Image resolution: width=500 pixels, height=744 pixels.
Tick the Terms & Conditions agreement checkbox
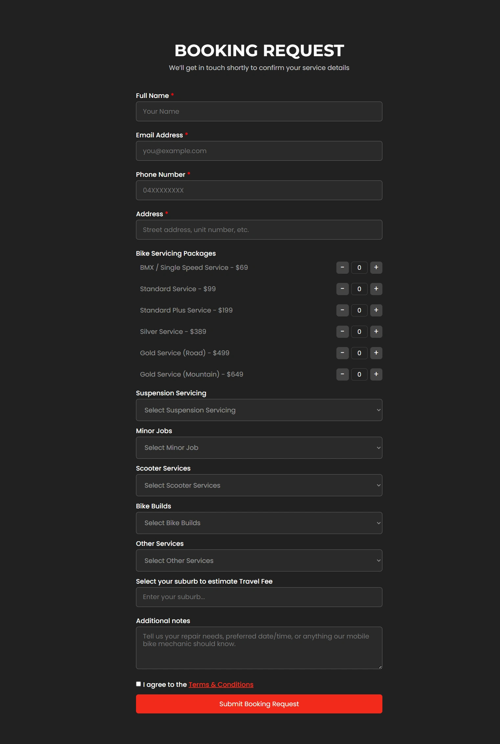tap(139, 684)
